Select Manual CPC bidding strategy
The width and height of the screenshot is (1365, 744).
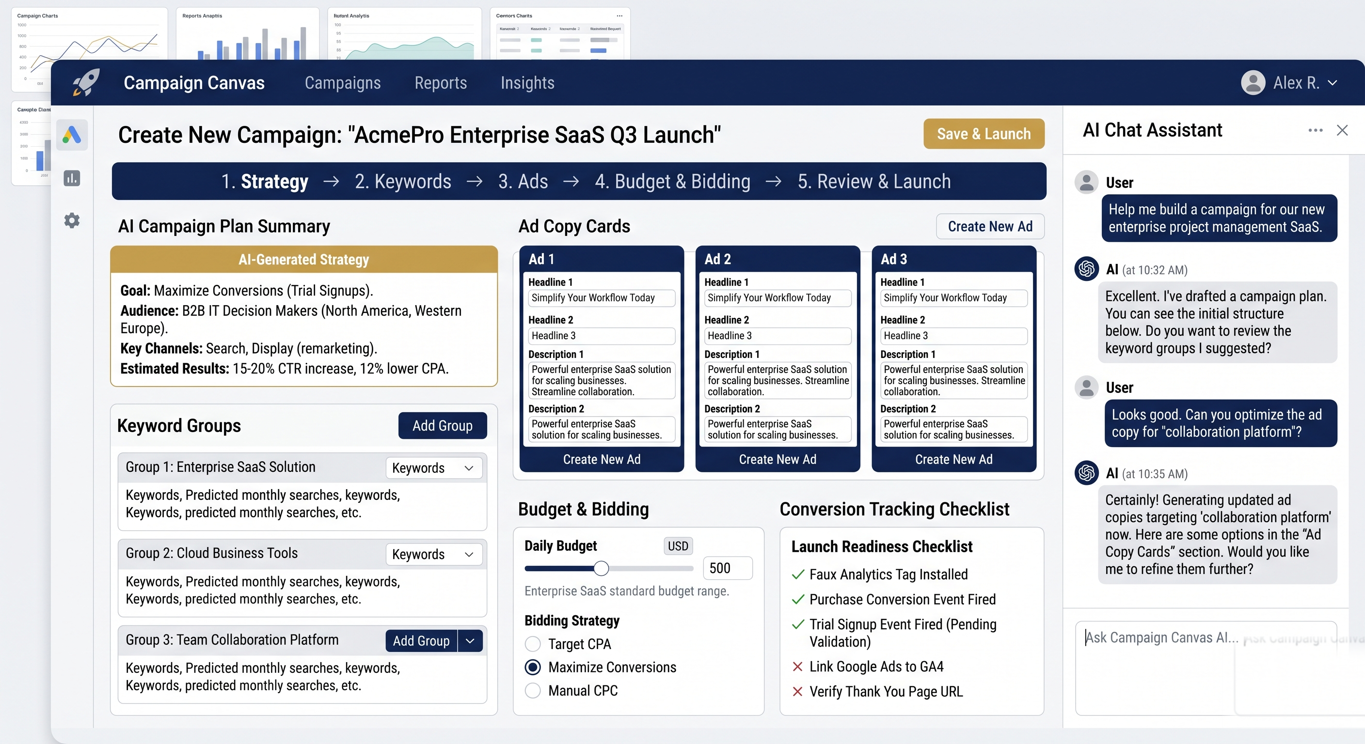pyautogui.click(x=533, y=691)
